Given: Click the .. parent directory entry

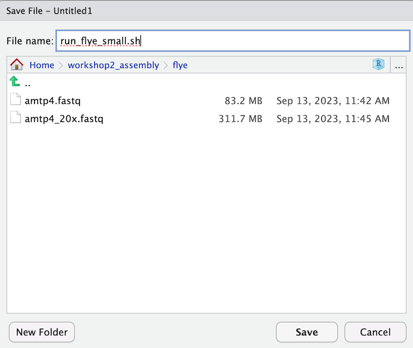Looking at the screenshot, I should 28,84.
